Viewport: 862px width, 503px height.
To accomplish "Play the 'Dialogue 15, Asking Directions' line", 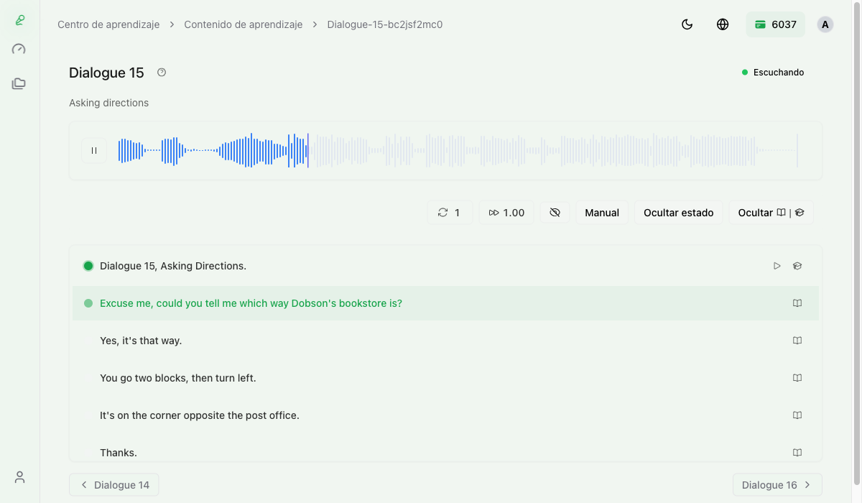I will tap(777, 266).
